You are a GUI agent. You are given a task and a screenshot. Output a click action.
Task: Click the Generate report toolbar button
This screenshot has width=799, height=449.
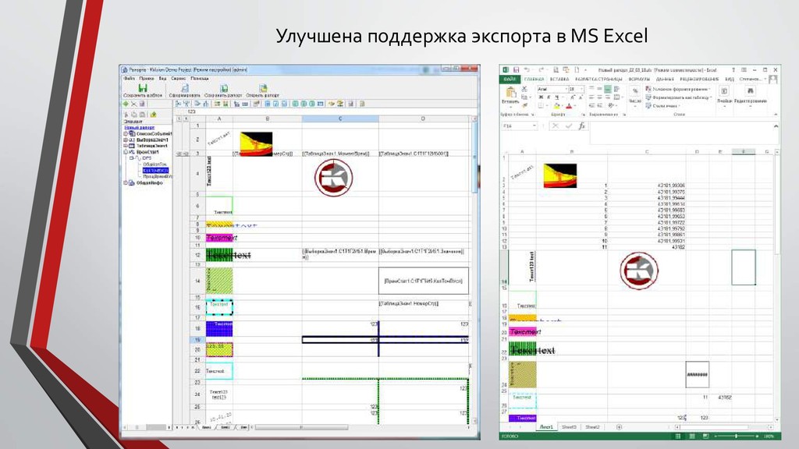click(185, 89)
